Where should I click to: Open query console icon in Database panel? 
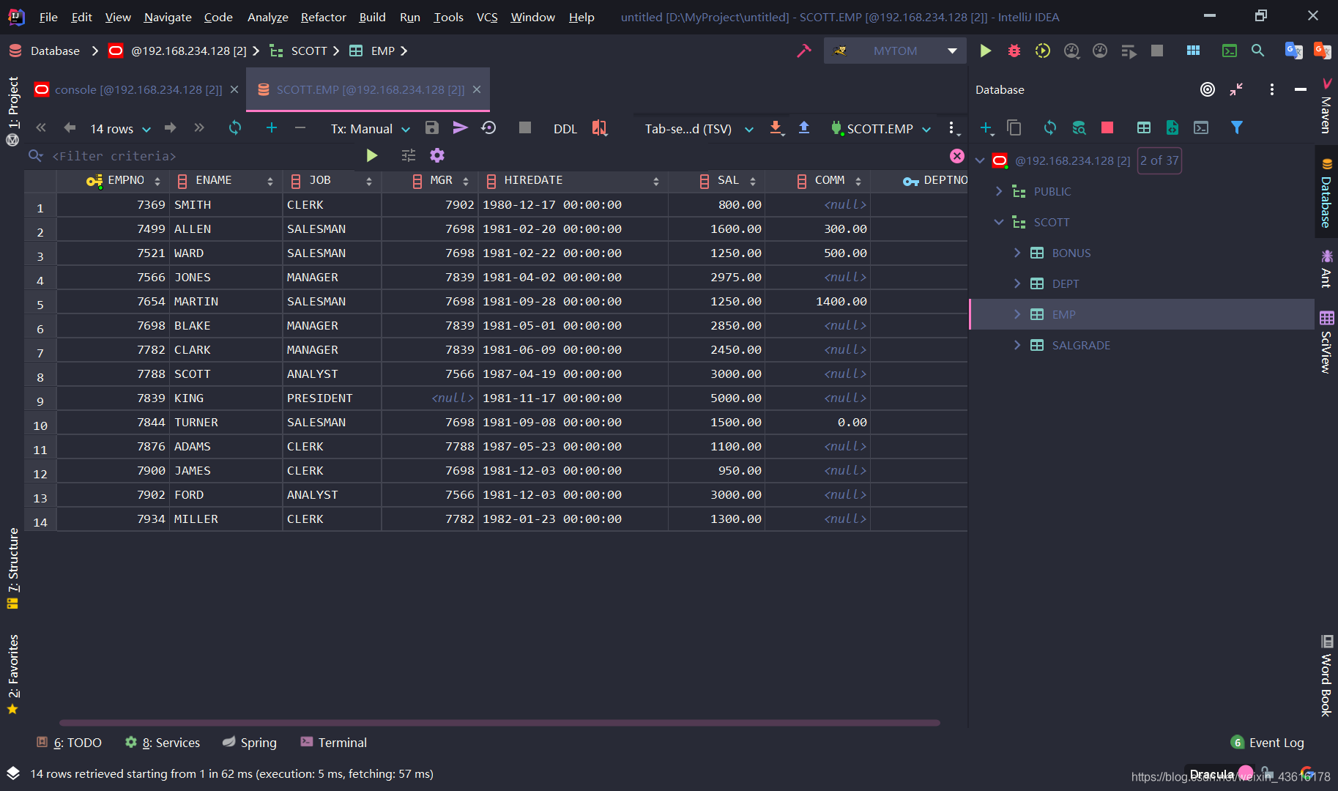click(x=1201, y=127)
